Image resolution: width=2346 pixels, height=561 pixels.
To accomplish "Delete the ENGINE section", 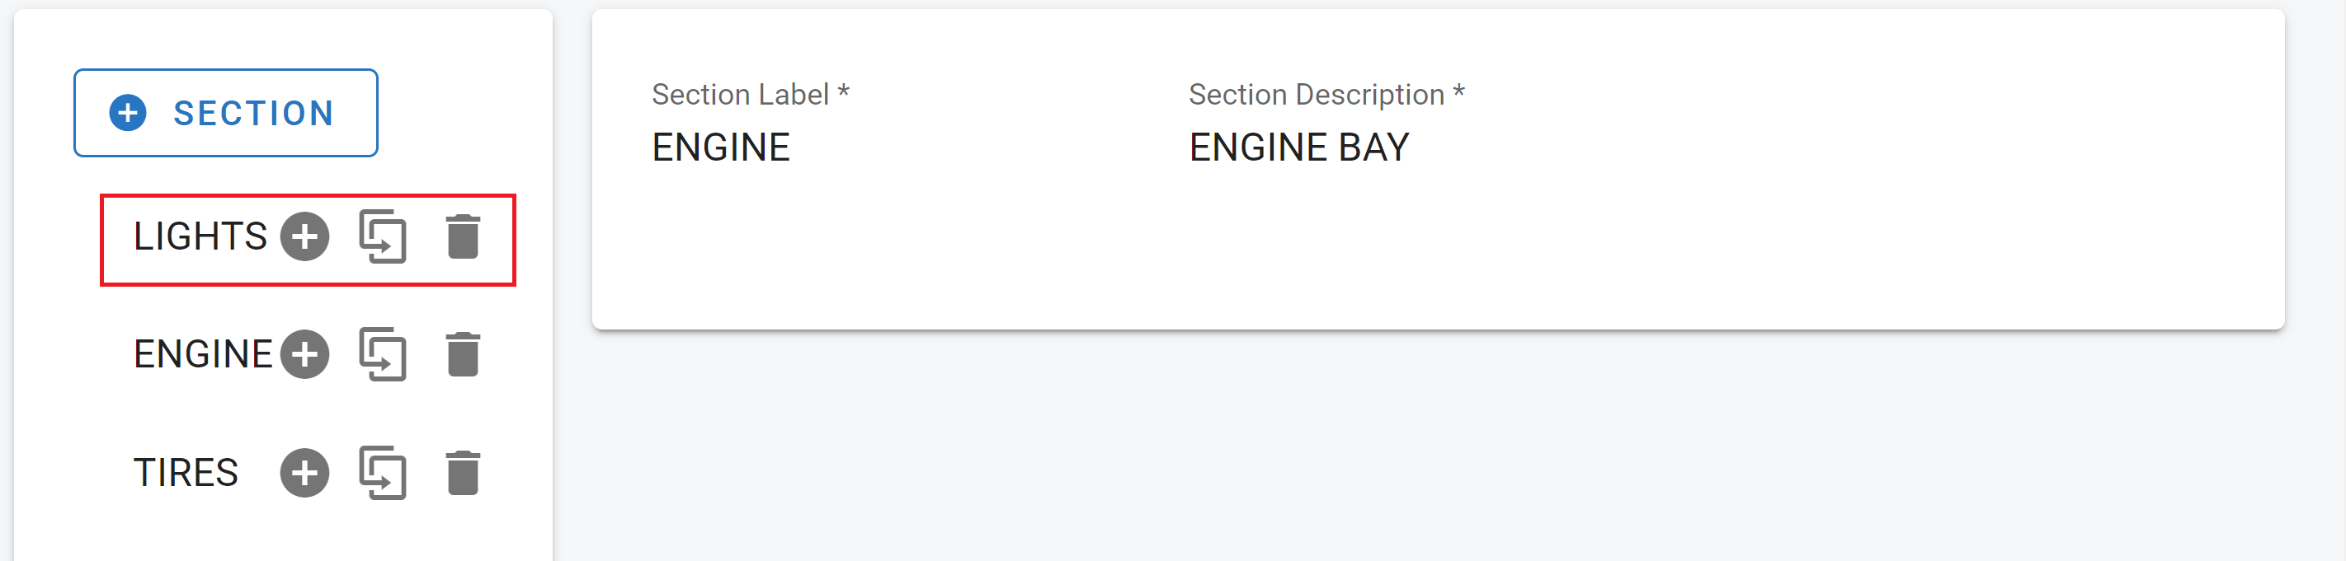I will [463, 354].
